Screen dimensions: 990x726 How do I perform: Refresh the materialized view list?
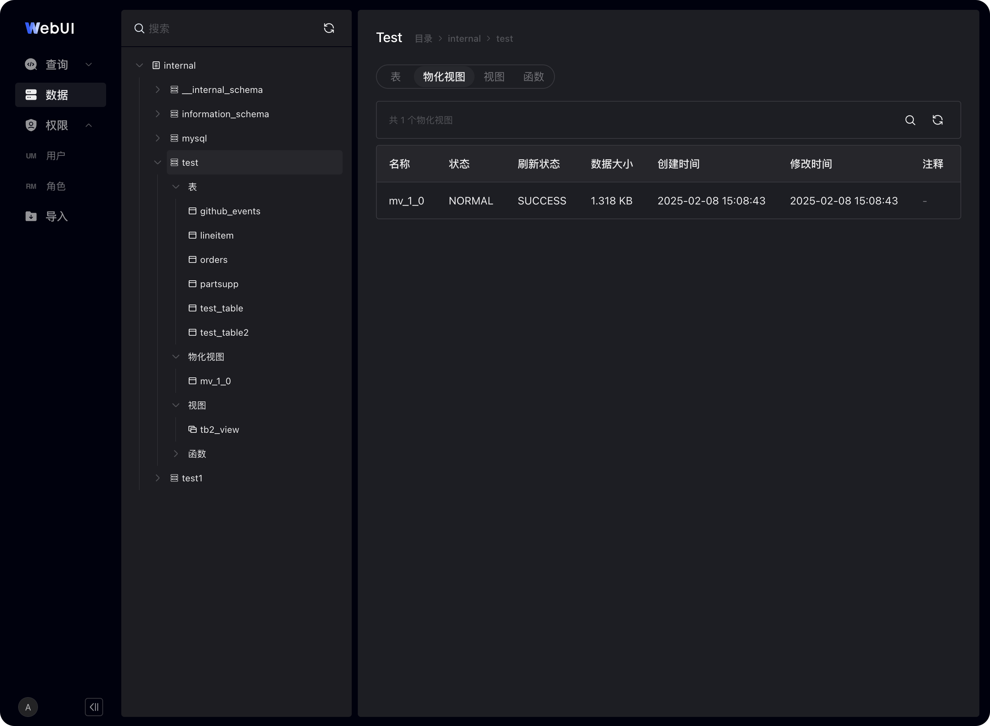coord(937,120)
